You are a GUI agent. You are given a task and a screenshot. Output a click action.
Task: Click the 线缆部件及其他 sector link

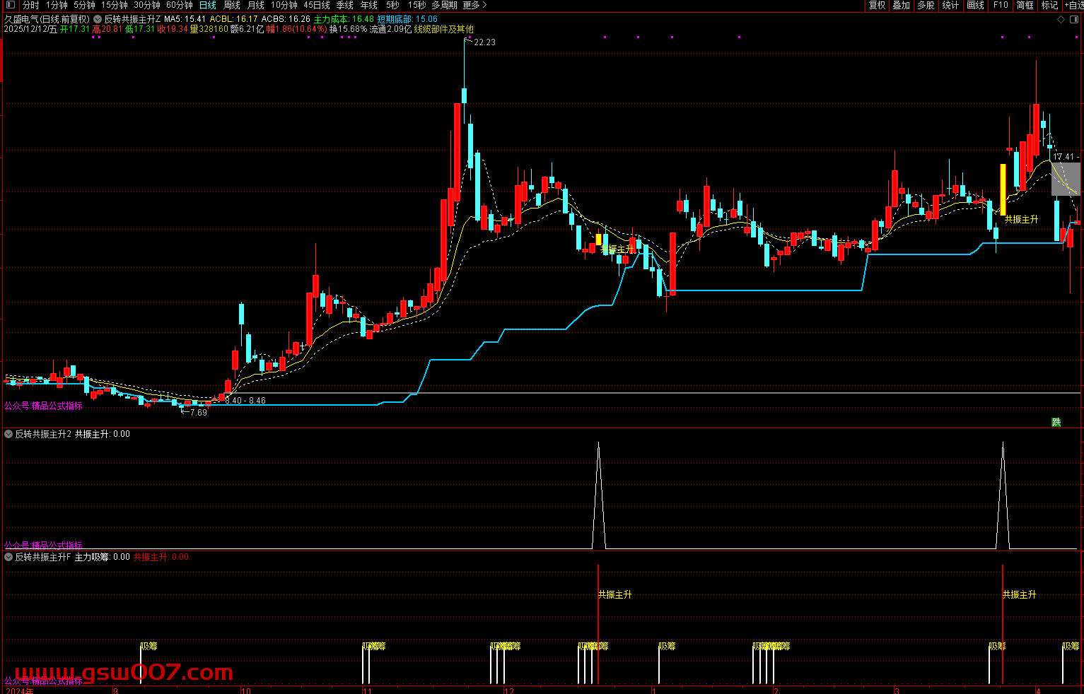click(x=443, y=29)
